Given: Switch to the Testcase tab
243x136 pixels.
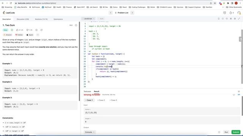Looking at the screenshot, I should 87,91.
